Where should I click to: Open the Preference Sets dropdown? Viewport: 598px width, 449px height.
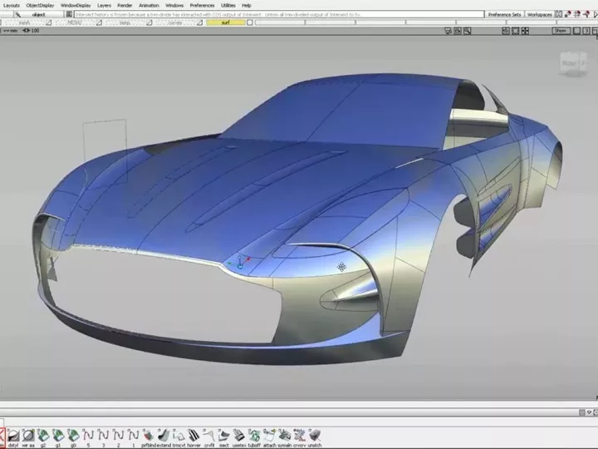504,14
